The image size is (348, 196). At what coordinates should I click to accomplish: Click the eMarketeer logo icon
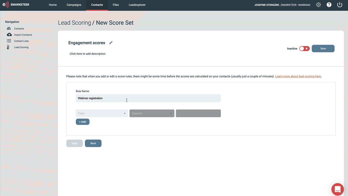[6, 5]
